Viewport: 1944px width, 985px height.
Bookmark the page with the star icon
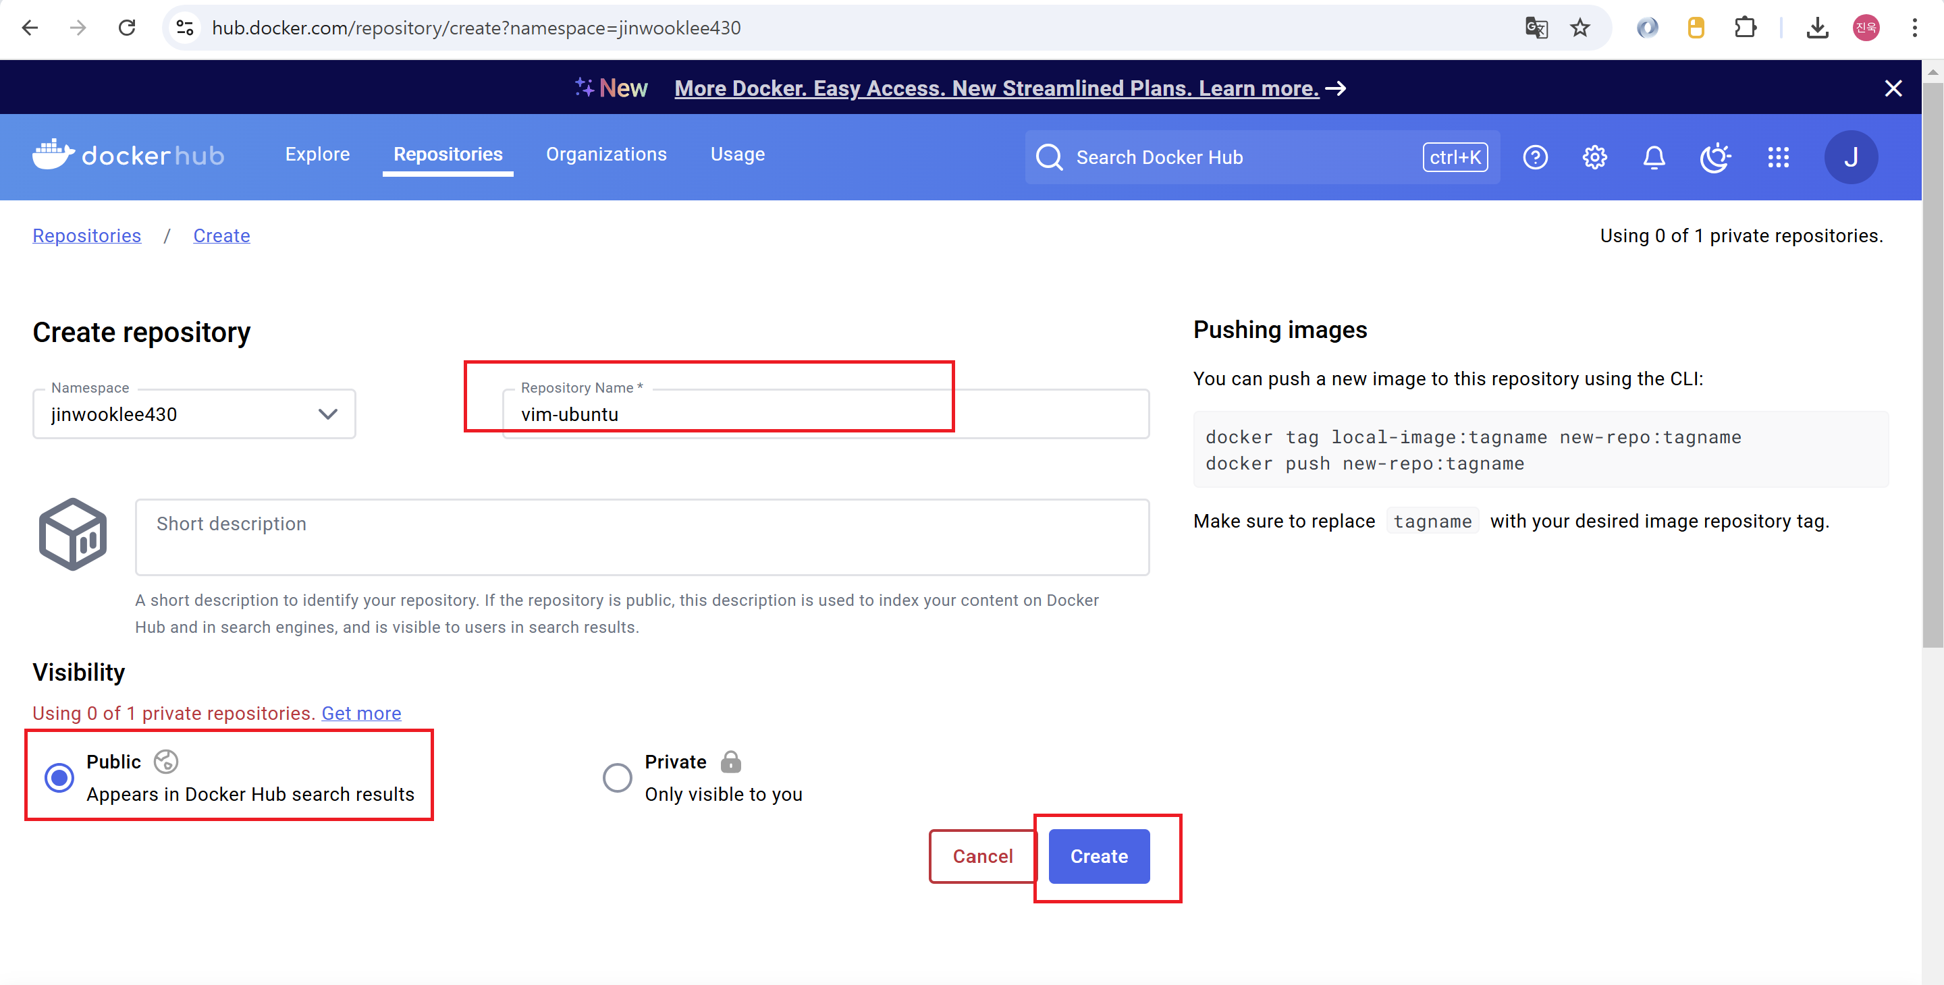[x=1579, y=28]
